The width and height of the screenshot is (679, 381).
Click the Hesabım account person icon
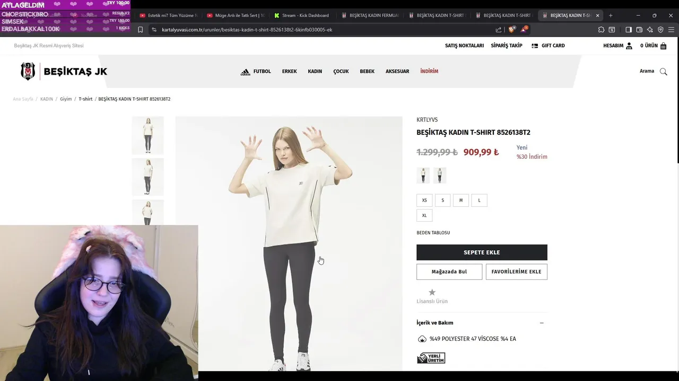pos(629,46)
